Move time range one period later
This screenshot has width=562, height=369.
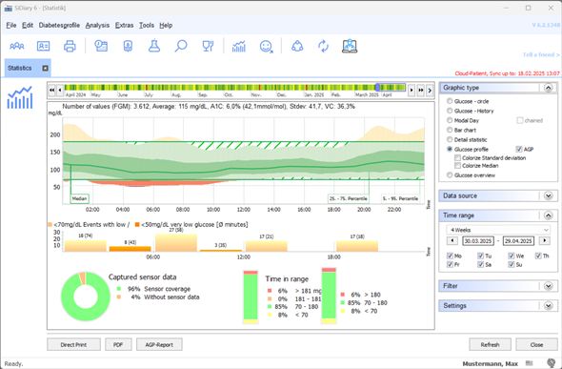[545, 240]
